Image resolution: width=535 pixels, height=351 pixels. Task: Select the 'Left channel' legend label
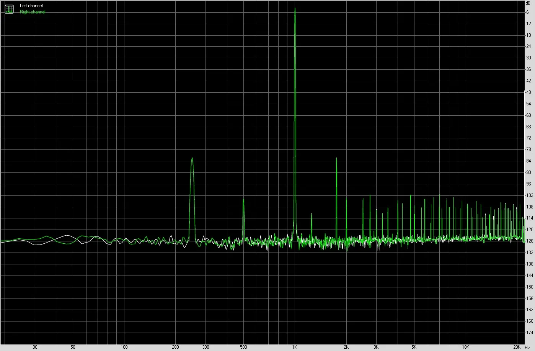click(x=31, y=6)
